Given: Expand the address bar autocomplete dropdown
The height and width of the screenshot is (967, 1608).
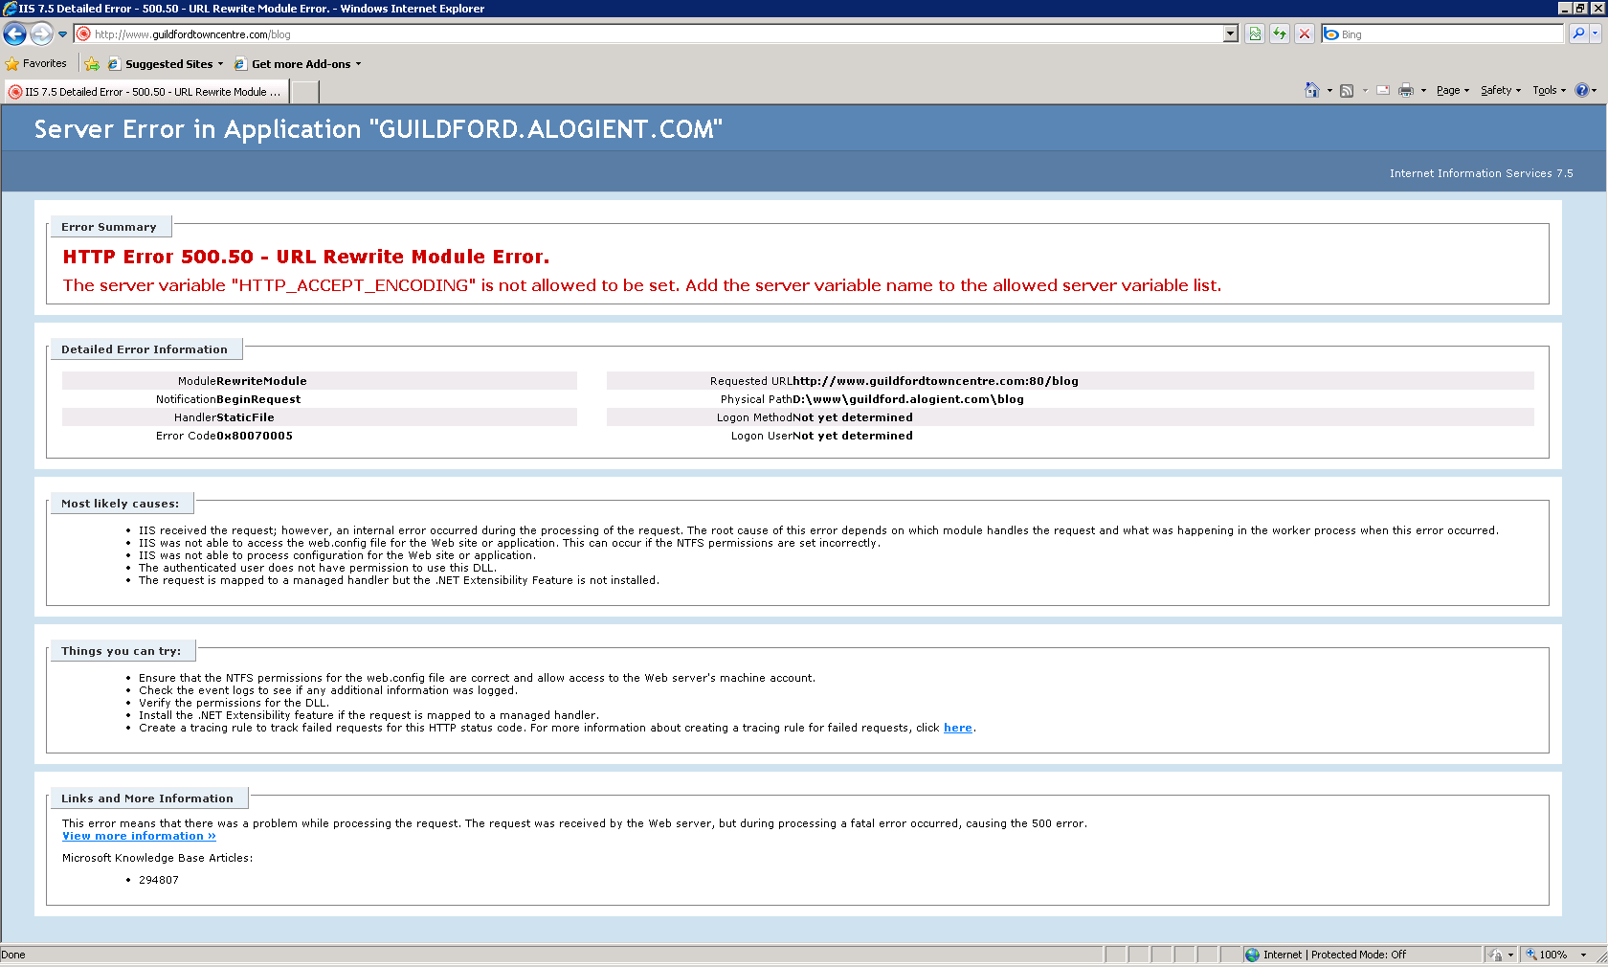Looking at the screenshot, I should (1231, 34).
